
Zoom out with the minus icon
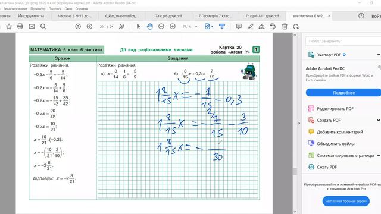(161, 26)
